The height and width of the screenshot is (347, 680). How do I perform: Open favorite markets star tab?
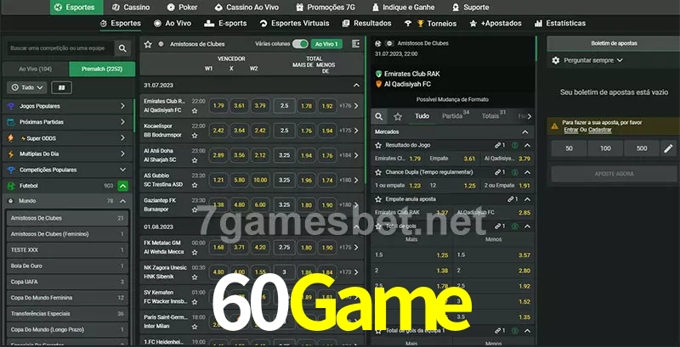pos(398,116)
